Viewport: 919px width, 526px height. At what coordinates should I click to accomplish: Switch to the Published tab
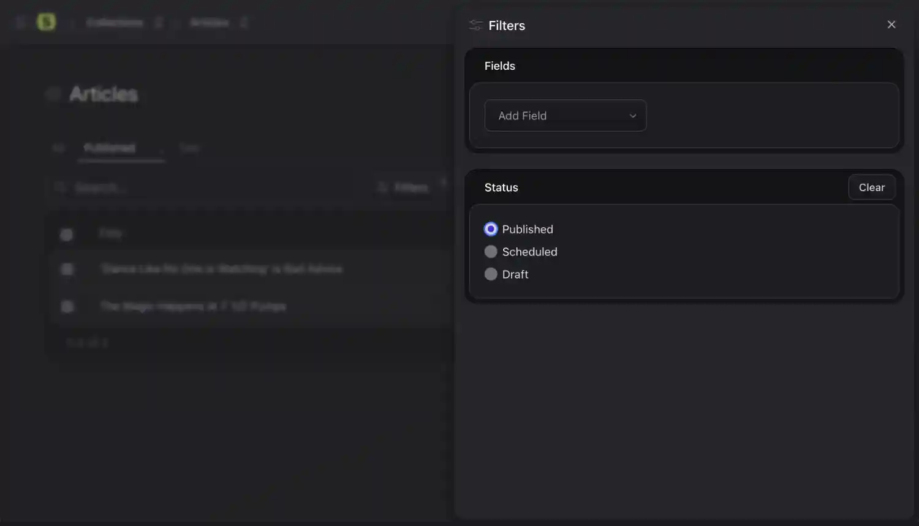pyautogui.click(x=109, y=147)
